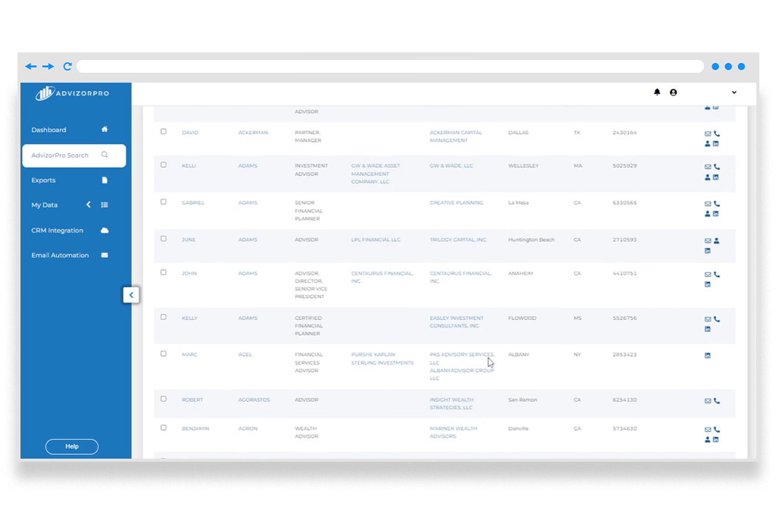Click the AdvizorPro logo
Screen dimensions: 776x514
(x=72, y=93)
